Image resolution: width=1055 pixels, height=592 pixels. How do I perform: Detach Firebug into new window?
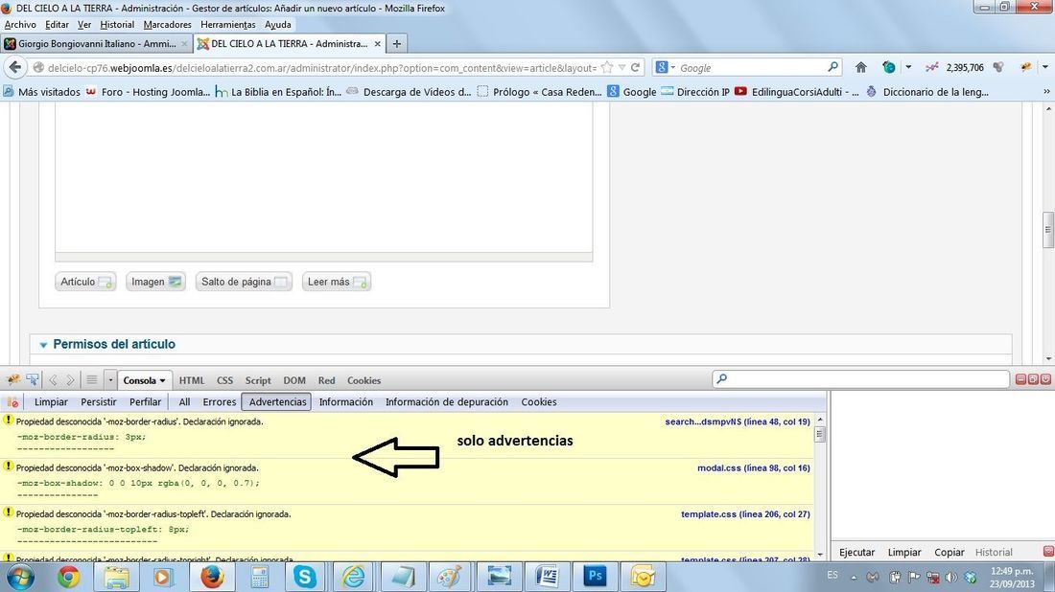coord(1034,379)
